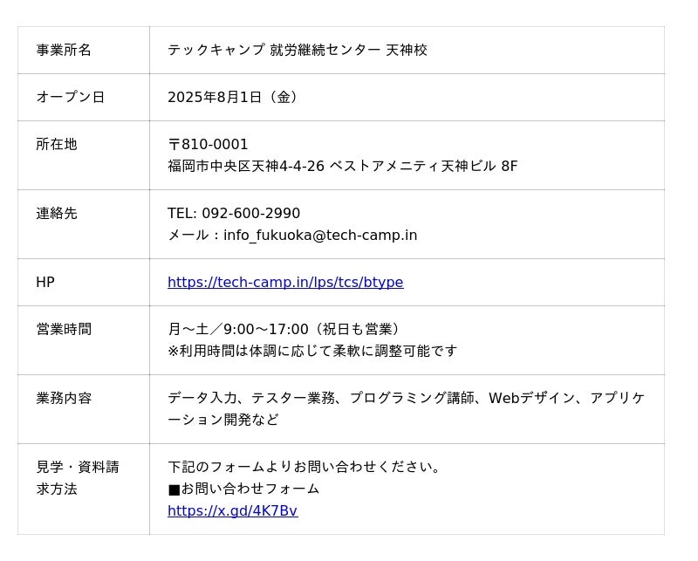Click the 業務内容 label cell
The height and width of the screenshot is (561, 698).
(x=84, y=409)
